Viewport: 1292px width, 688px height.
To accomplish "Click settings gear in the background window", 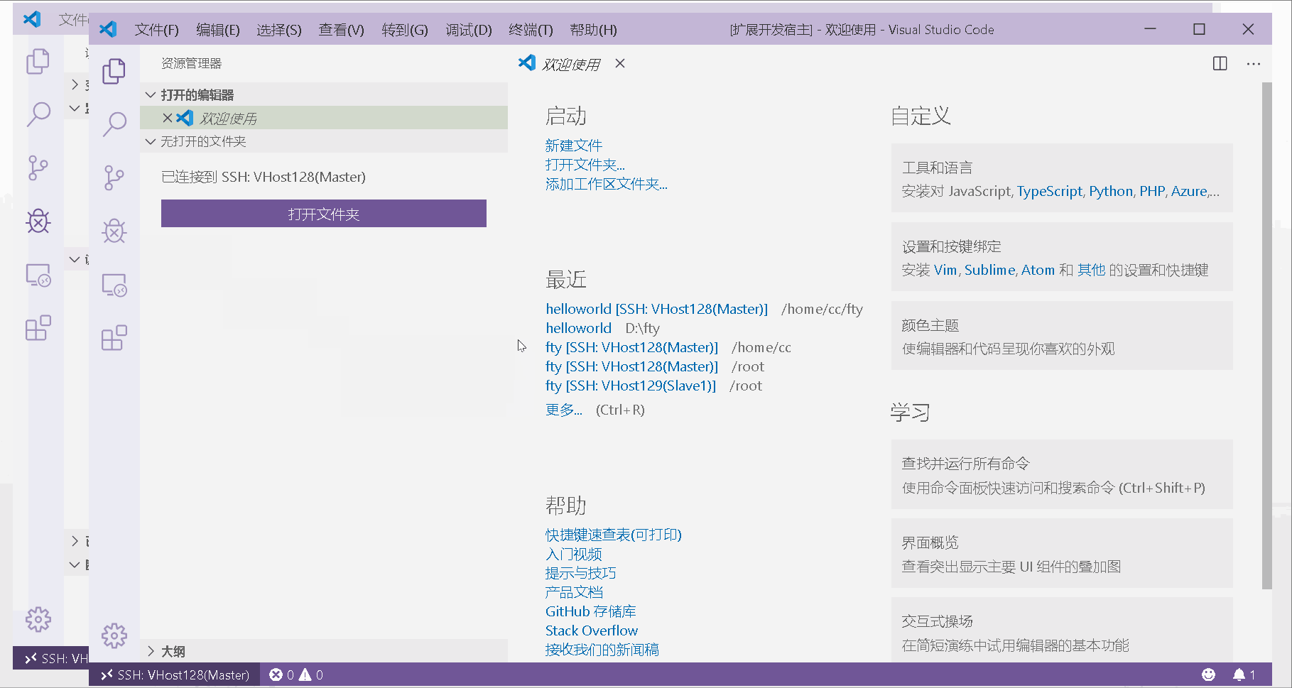I will click(x=38, y=620).
